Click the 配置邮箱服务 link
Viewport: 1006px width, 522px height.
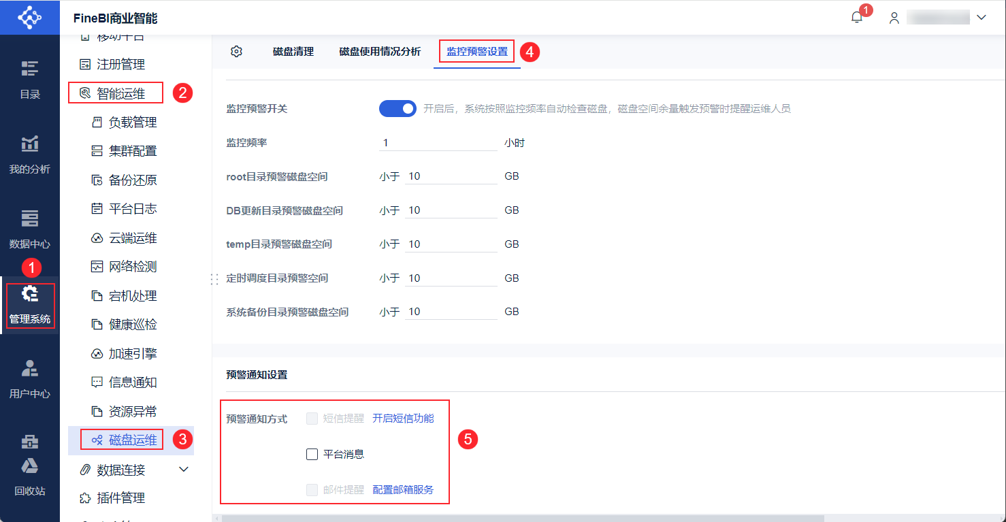point(403,489)
